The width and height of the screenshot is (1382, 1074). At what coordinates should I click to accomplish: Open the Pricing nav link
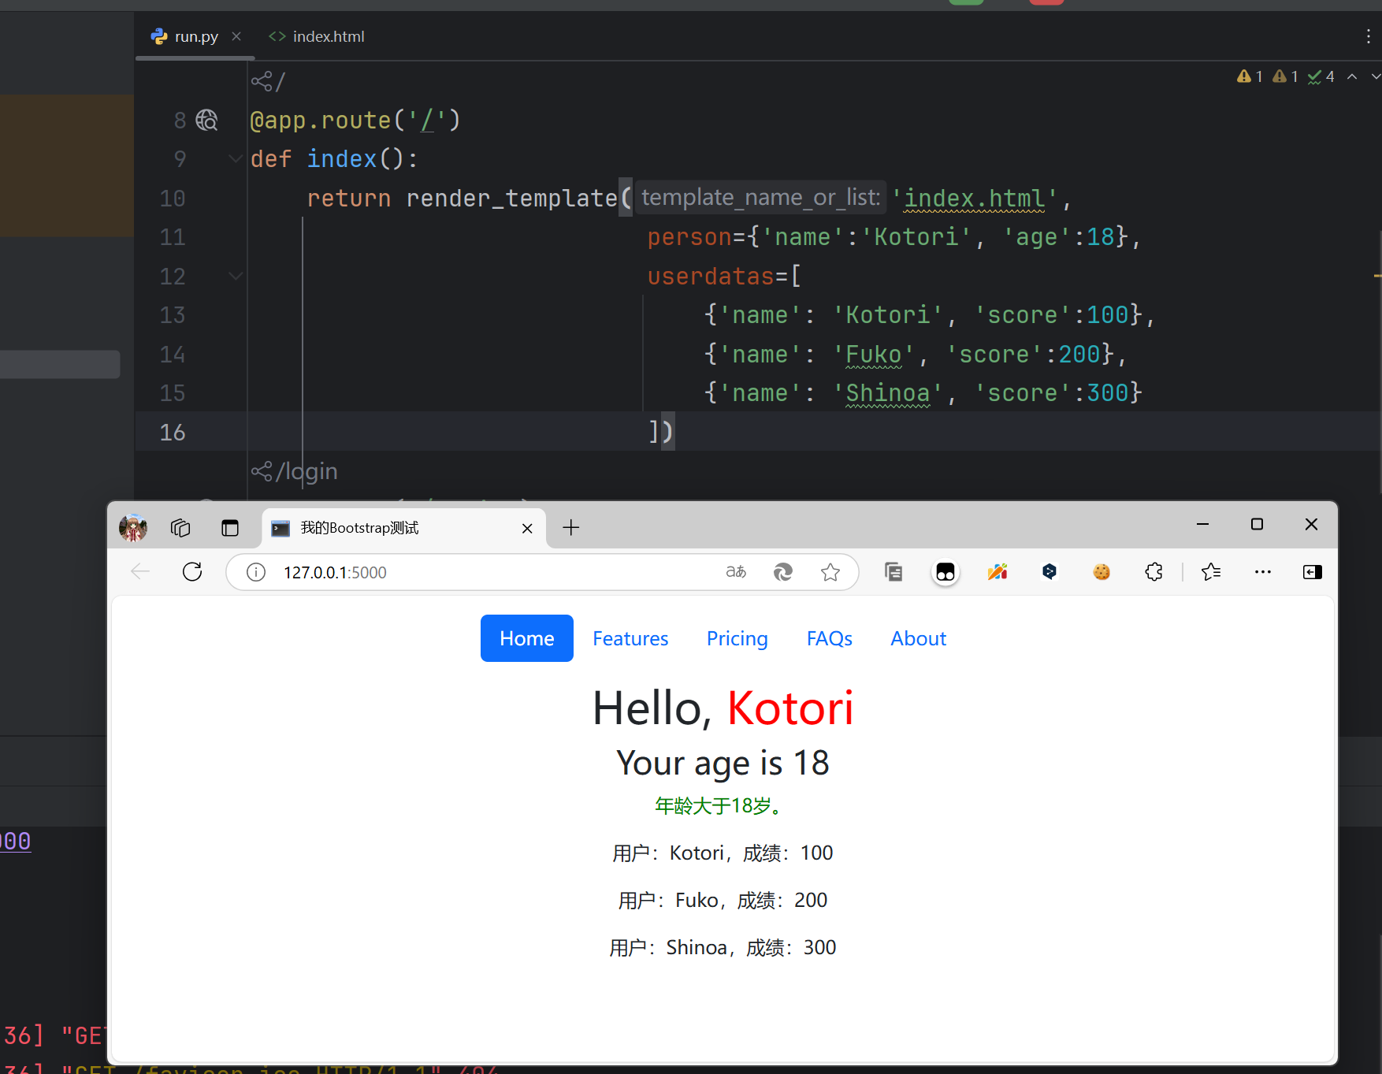737,638
